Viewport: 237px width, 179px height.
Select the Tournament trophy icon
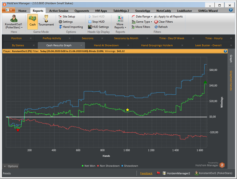pos(46,19)
